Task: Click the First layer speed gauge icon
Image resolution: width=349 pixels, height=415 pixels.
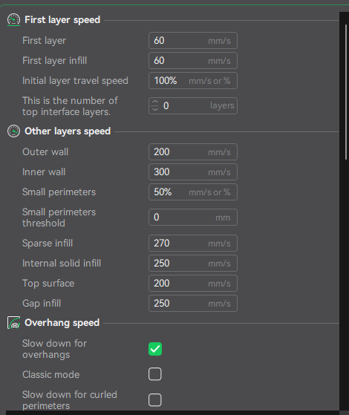Action: tap(13, 20)
